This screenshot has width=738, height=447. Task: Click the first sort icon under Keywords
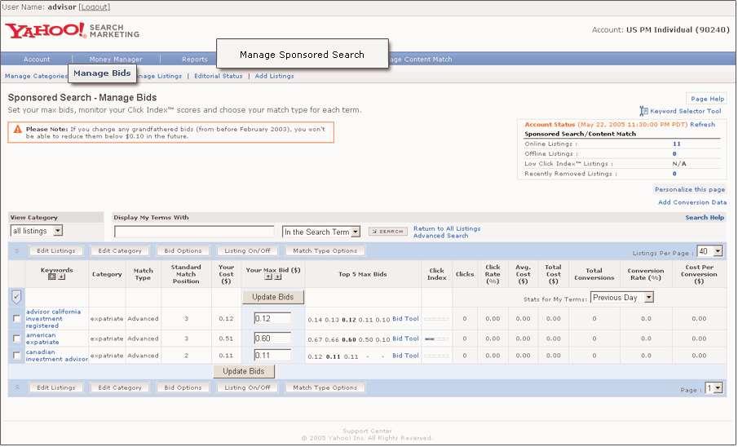pos(52,277)
